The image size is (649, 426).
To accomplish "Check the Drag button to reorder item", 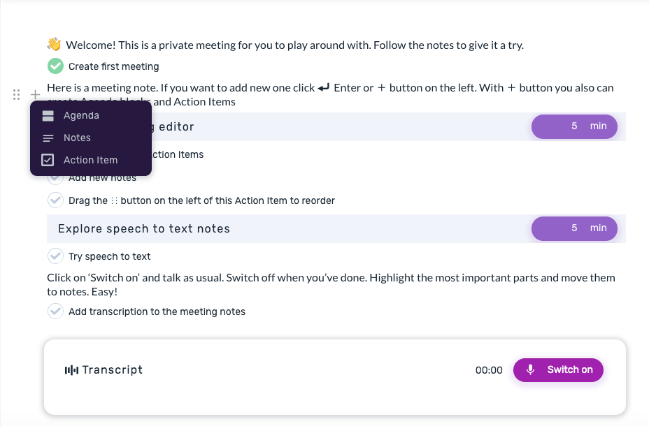I will (x=55, y=200).
